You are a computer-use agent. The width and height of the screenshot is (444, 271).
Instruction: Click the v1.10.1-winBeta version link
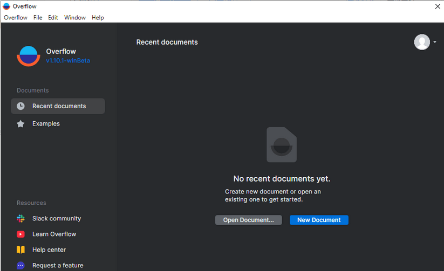click(x=68, y=60)
